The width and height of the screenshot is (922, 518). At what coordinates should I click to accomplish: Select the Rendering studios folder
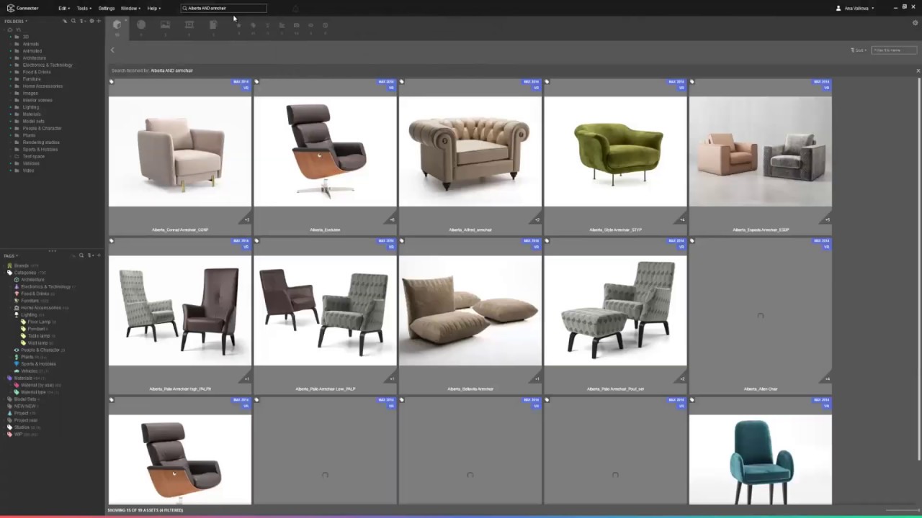pos(41,142)
